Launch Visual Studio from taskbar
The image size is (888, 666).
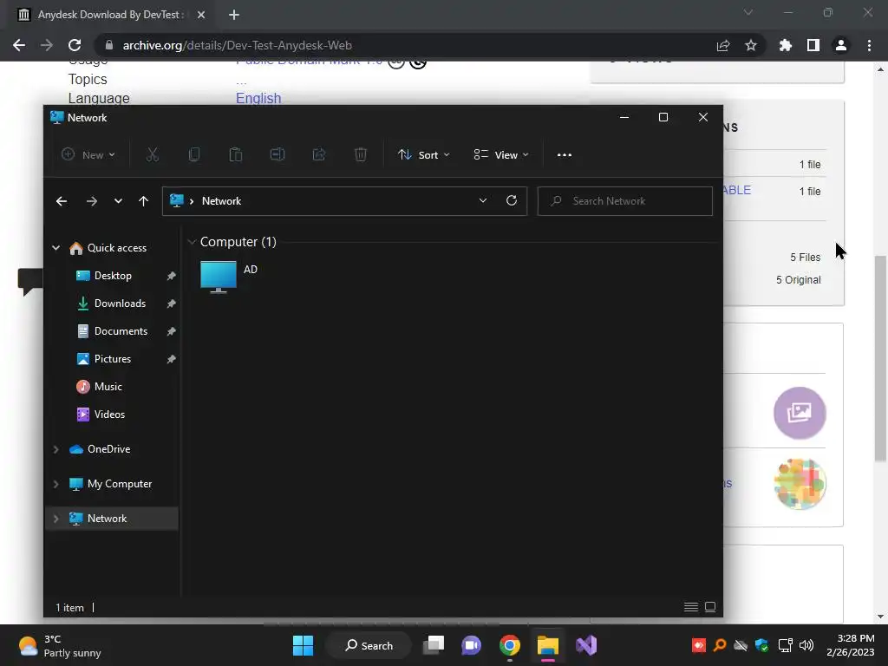tap(586, 645)
